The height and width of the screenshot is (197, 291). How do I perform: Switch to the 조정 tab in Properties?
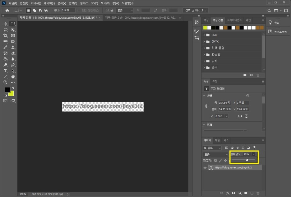pyautogui.click(x=215, y=81)
